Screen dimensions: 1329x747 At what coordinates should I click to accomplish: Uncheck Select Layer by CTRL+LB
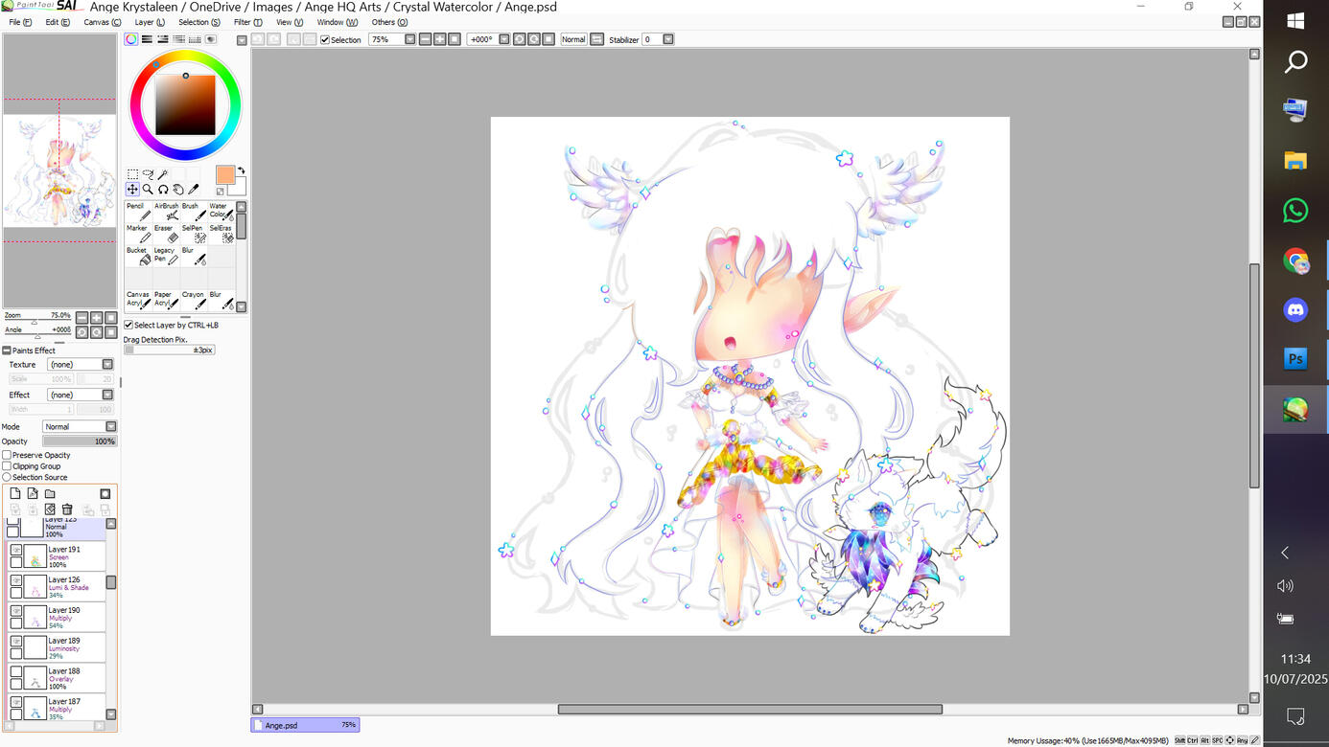pyautogui.click(x=128, y=325)
